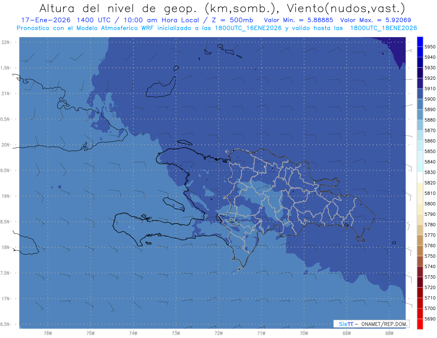Click the '74W' longitude label
This screenshot has height=338, width=437.
[x=133, y=333]
